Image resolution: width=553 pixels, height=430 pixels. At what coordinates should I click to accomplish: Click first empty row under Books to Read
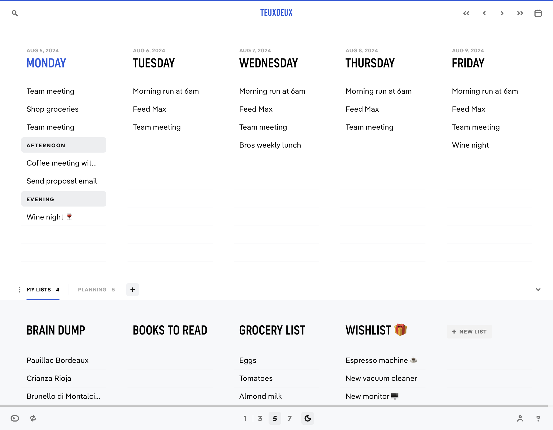170,360
